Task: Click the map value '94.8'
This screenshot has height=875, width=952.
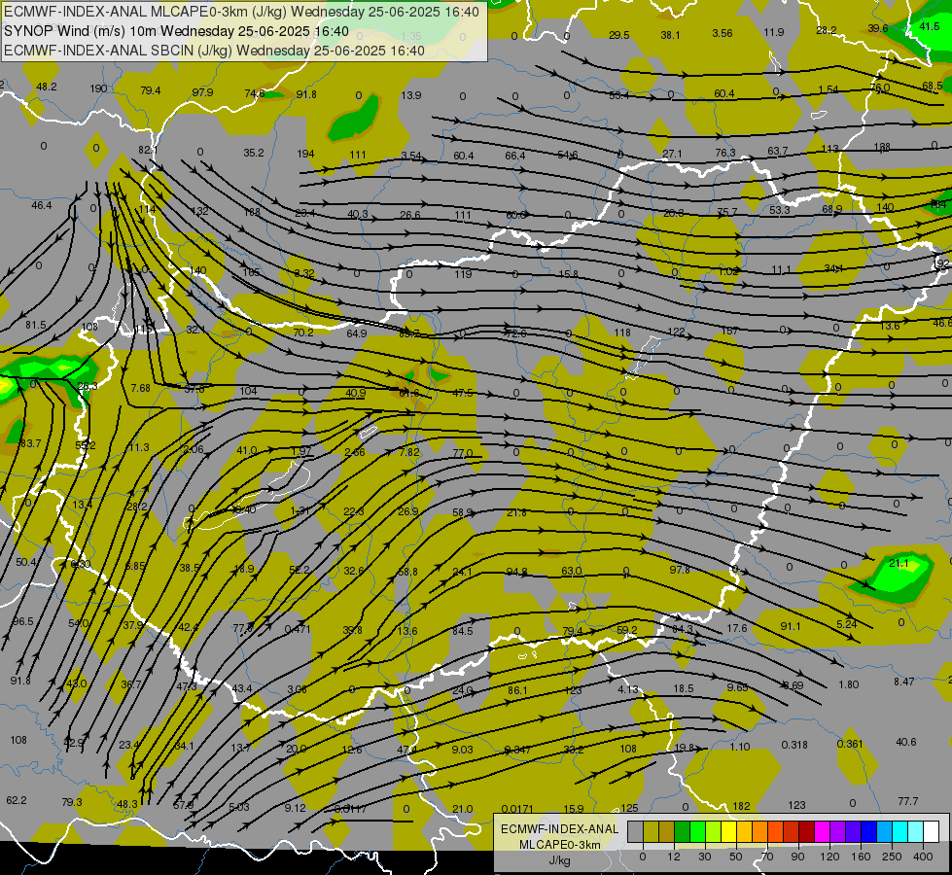Action: (x=516, y=572)
